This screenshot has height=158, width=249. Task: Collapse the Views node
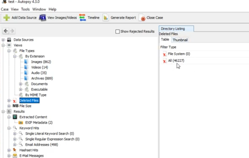(x=3, y=45)
